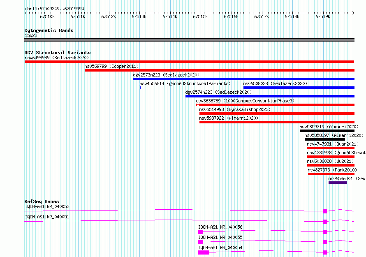Viewport: 366px width, 257px height.
Task: Click second exon box on NR_040054
Action: click(325, 252)
